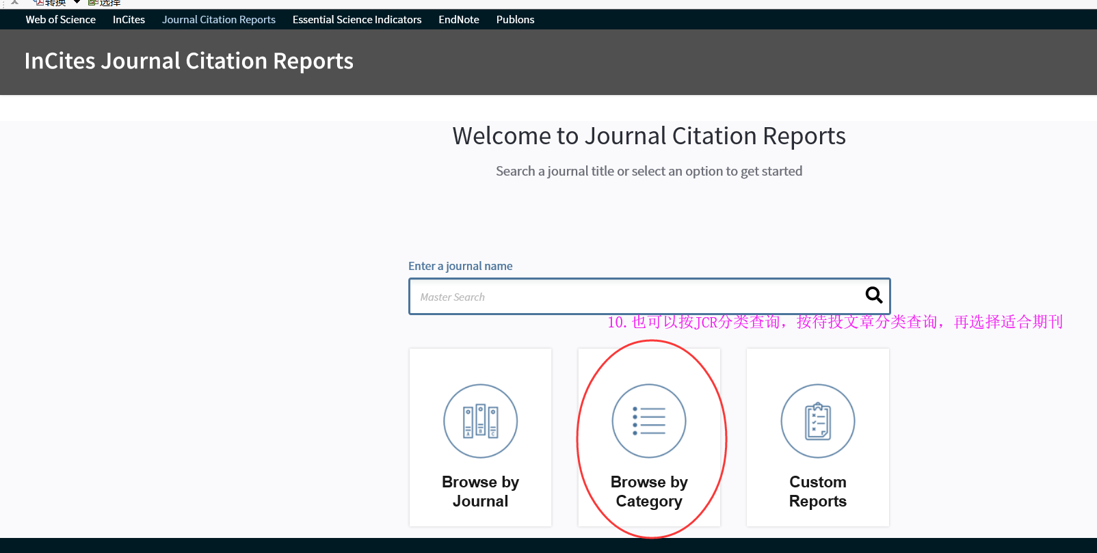Open Web of Science in top navigation
1097x553 pixels.
click(x=61, y=20)
